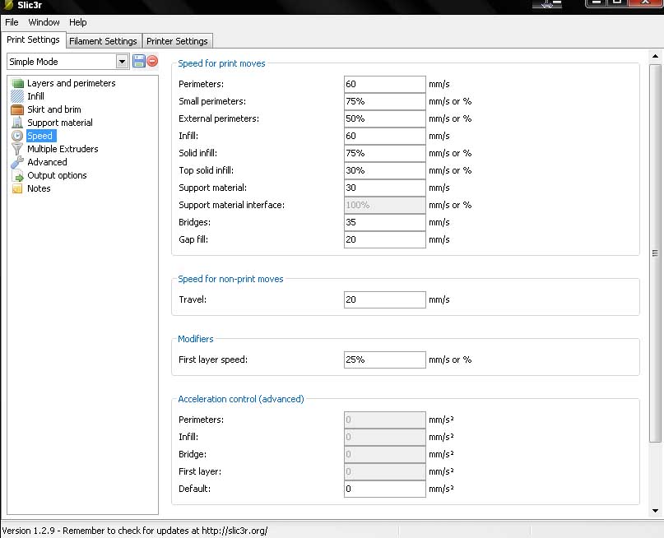Screen dimensions: 664x538
Task: Click the scroll down arrow
Action: tap(655, 511)
